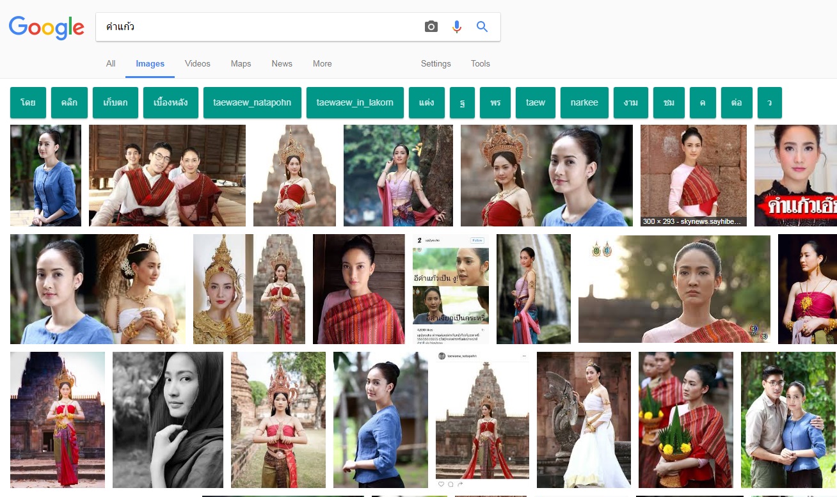Filter by the แต่ง chip
The height and width of the screenshot is (497, 837).
pyautogui.click(x=427, y=102)
